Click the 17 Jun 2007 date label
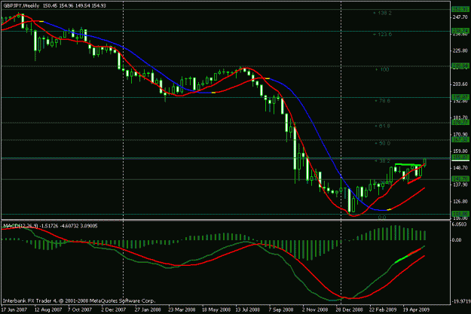This screenshot has width=471, height=314. tap(14, 309)
